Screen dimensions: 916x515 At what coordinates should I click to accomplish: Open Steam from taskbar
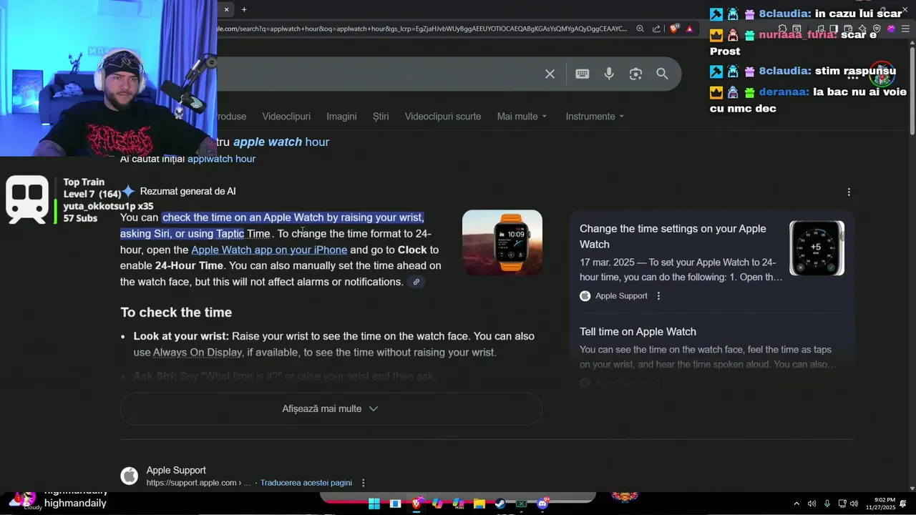tap(500, 504)
